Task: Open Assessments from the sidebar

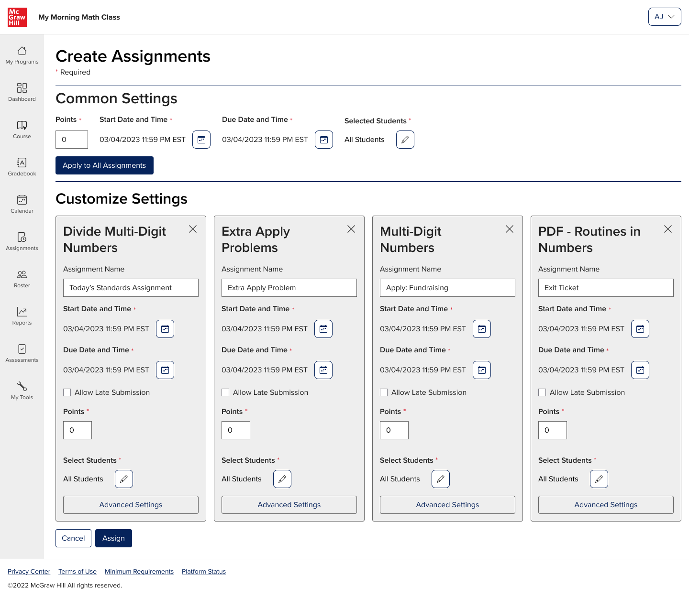Action: click(22, 354)
